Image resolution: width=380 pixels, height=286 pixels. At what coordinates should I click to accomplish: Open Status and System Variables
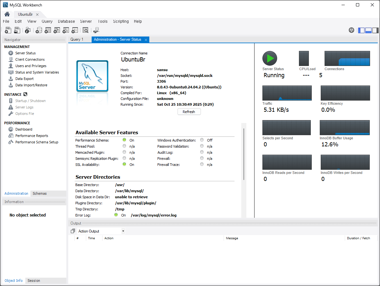click(37, 72)
